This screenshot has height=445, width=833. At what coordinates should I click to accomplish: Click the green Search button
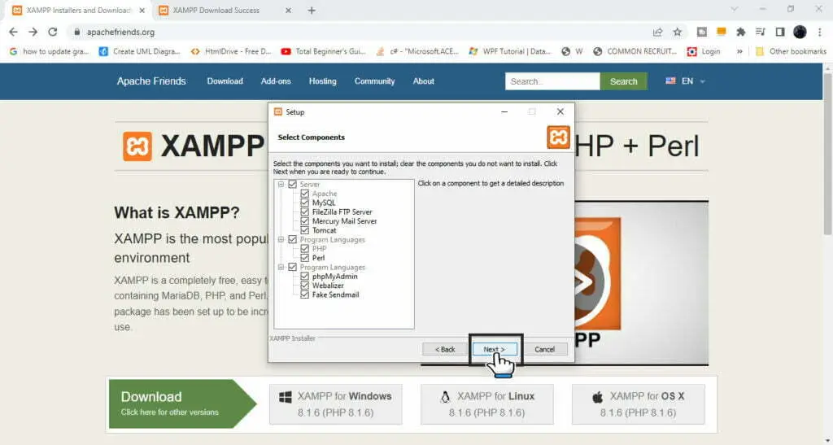click(624, 81)
